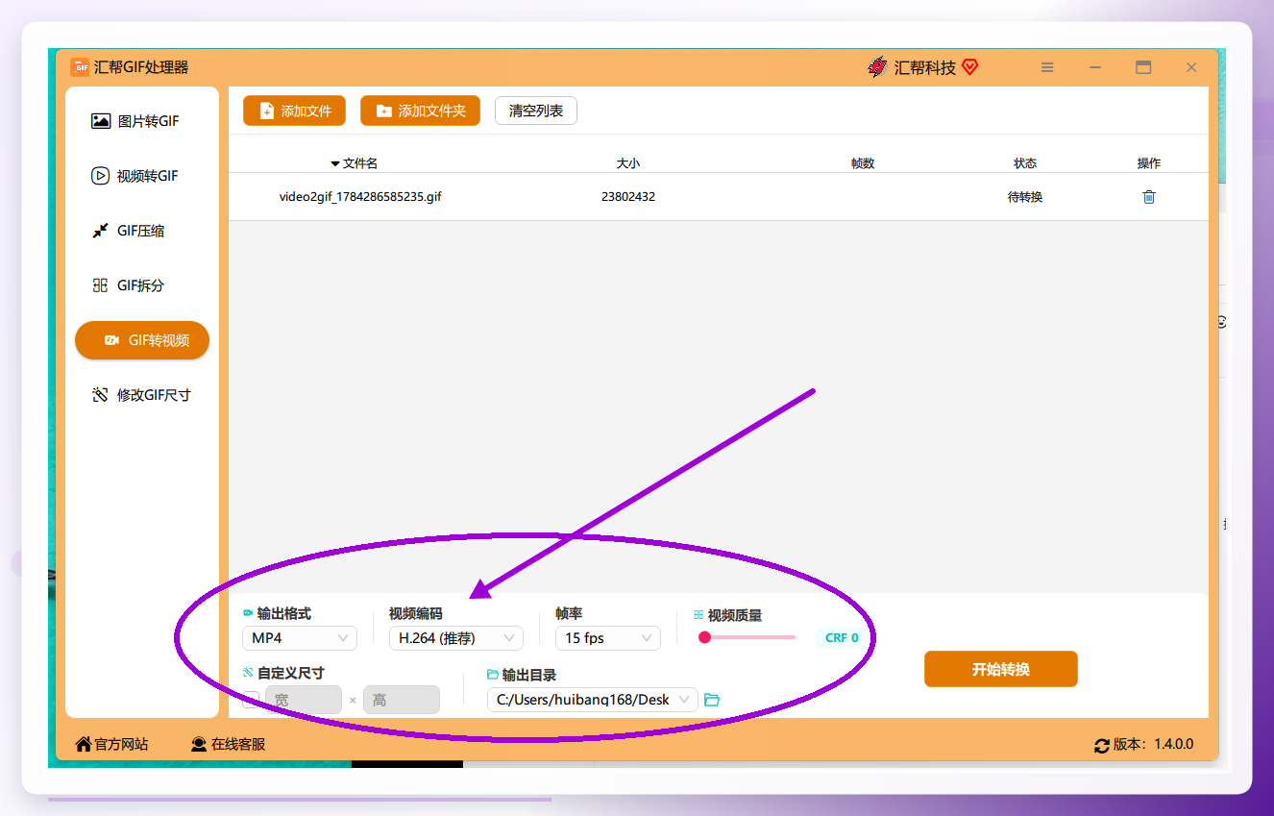The width and height of the screenshot is (1274, 816).
Task: Click the 汇帮科技 brand logo
Action: click(876, 67)
